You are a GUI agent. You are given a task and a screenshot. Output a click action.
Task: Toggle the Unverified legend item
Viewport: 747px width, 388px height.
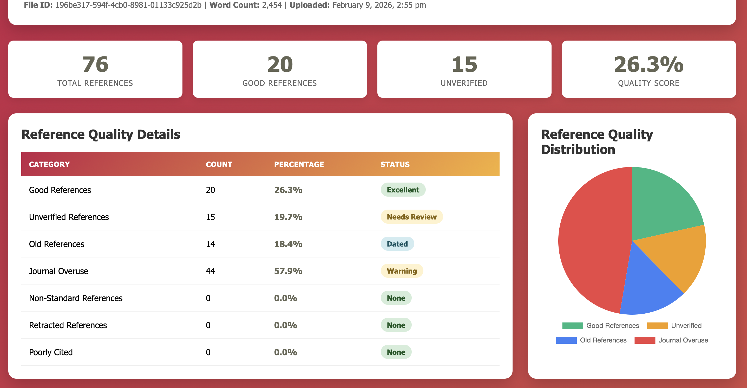click(674, 326)
